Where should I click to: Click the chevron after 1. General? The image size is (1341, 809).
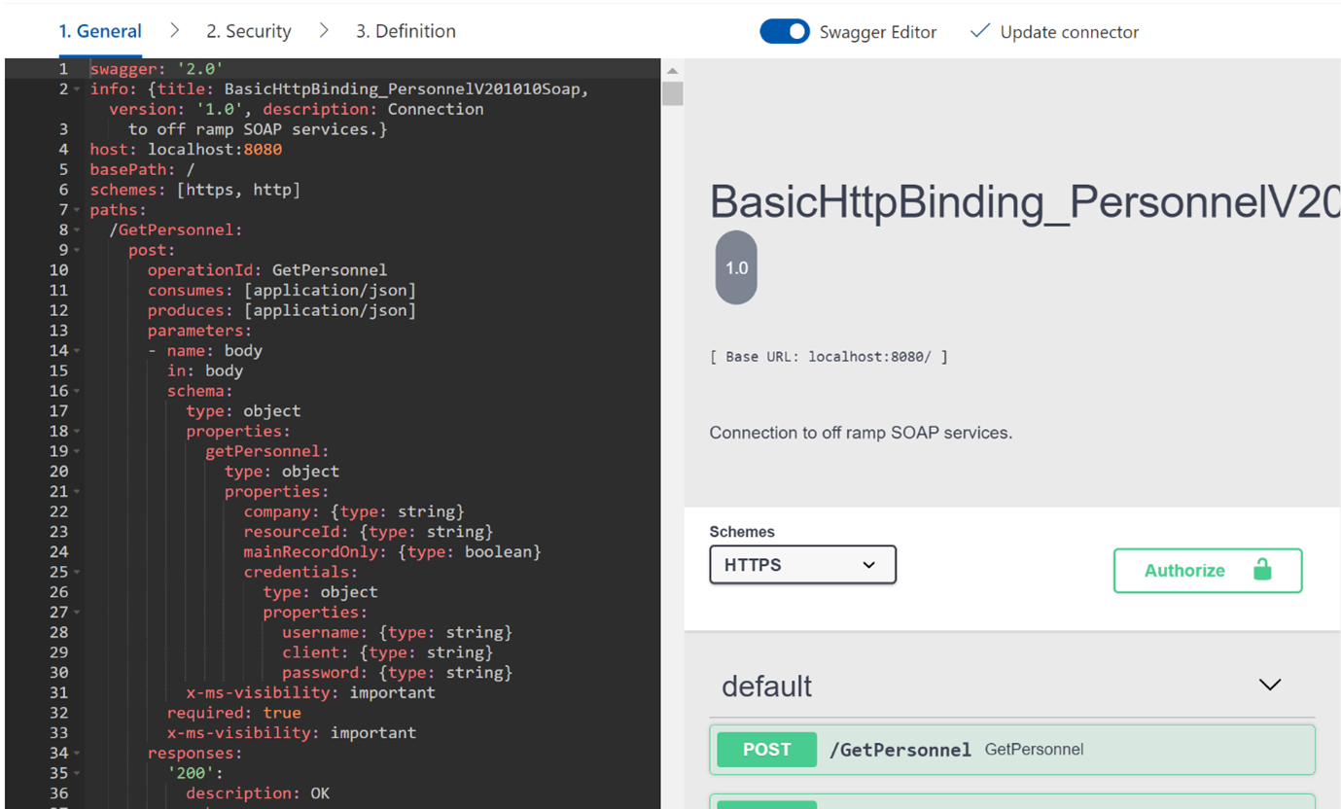coord(174,31)
